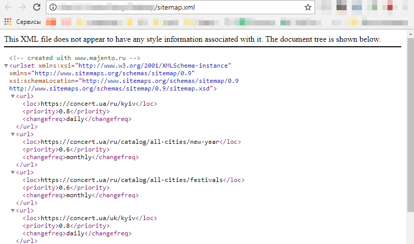414x244 pixels.
Task: Bookmark this page with the star icon
Action: [307, 8]
